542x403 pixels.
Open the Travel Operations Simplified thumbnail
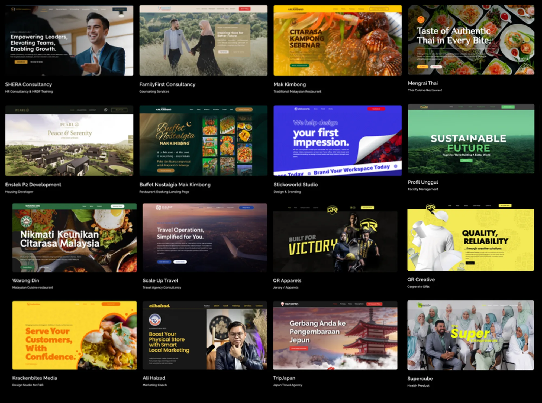coord(205,238)
